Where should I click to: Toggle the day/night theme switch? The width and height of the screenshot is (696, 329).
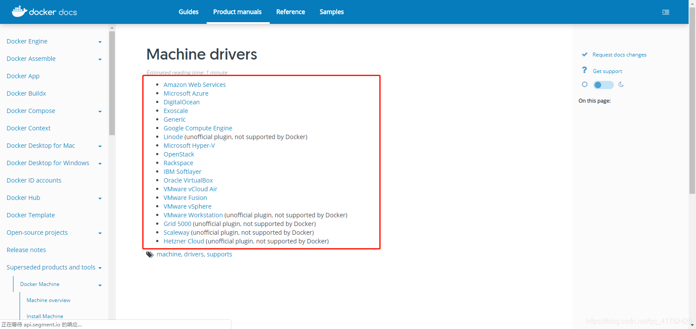[x=603, y=85]
